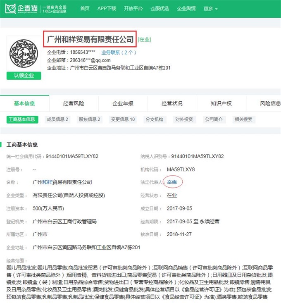
Task: Jump to the 分支机构 section
Action: tap(155, 119)
